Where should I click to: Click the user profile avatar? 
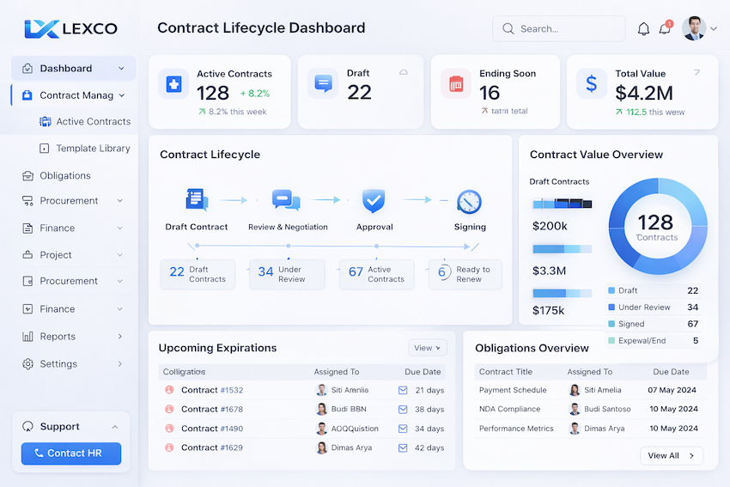pos(694,28)
